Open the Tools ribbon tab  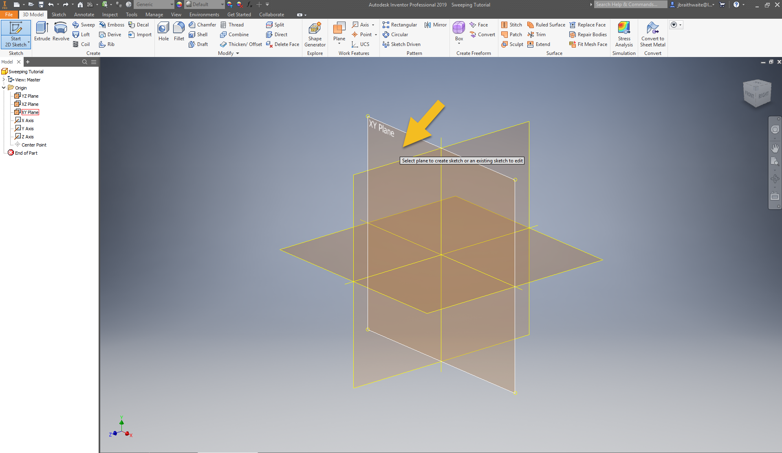(131, 14)
